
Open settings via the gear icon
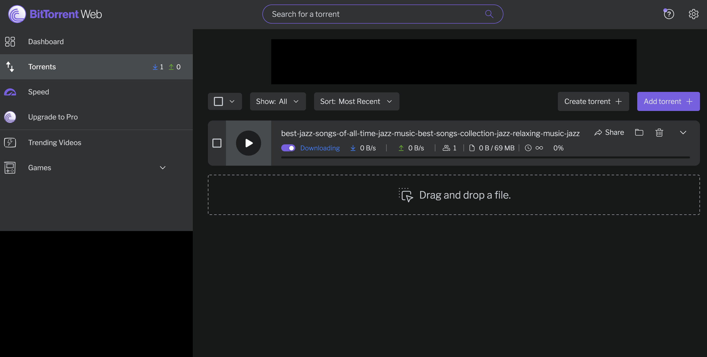pyautogui.click(x=693, y=14)
